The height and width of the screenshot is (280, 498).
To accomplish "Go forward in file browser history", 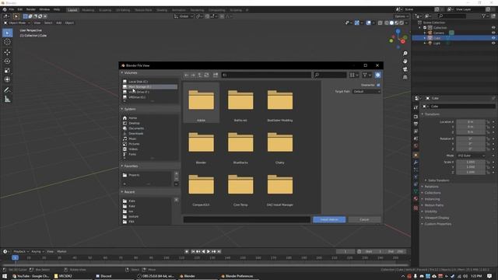I will point(193,75).
